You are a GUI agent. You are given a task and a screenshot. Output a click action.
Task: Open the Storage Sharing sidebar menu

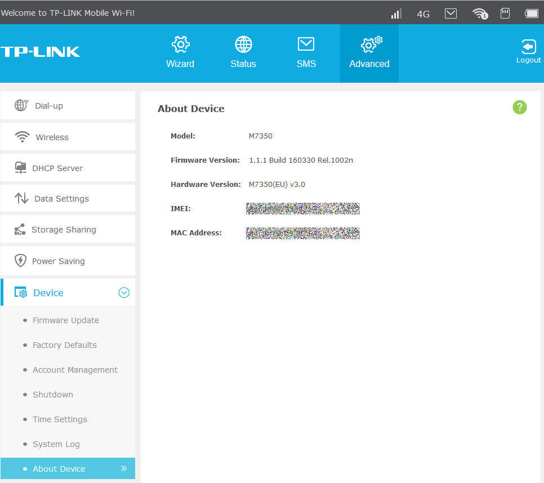(x=68, y=229)
